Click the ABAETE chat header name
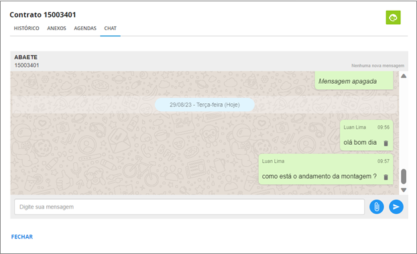 pos(25,57)
